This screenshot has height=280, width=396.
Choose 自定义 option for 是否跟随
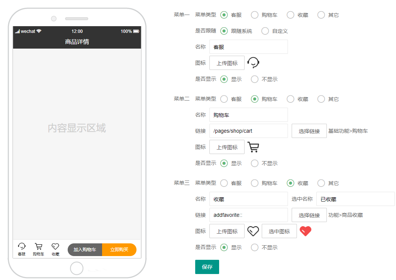pos(265,31)
